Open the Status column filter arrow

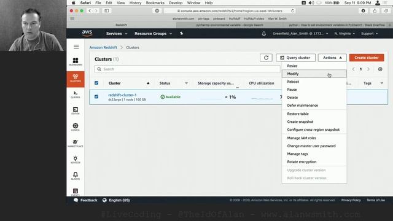click(x=186, y=83)
